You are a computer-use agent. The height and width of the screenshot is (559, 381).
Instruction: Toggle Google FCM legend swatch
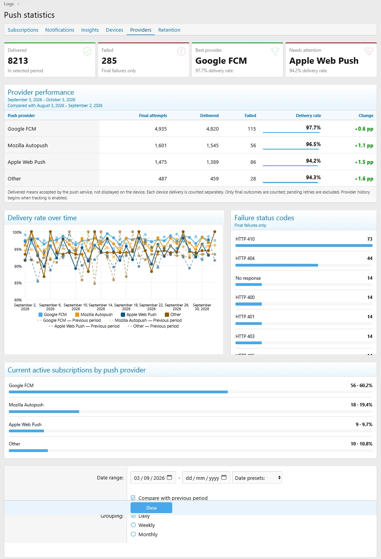41,314
